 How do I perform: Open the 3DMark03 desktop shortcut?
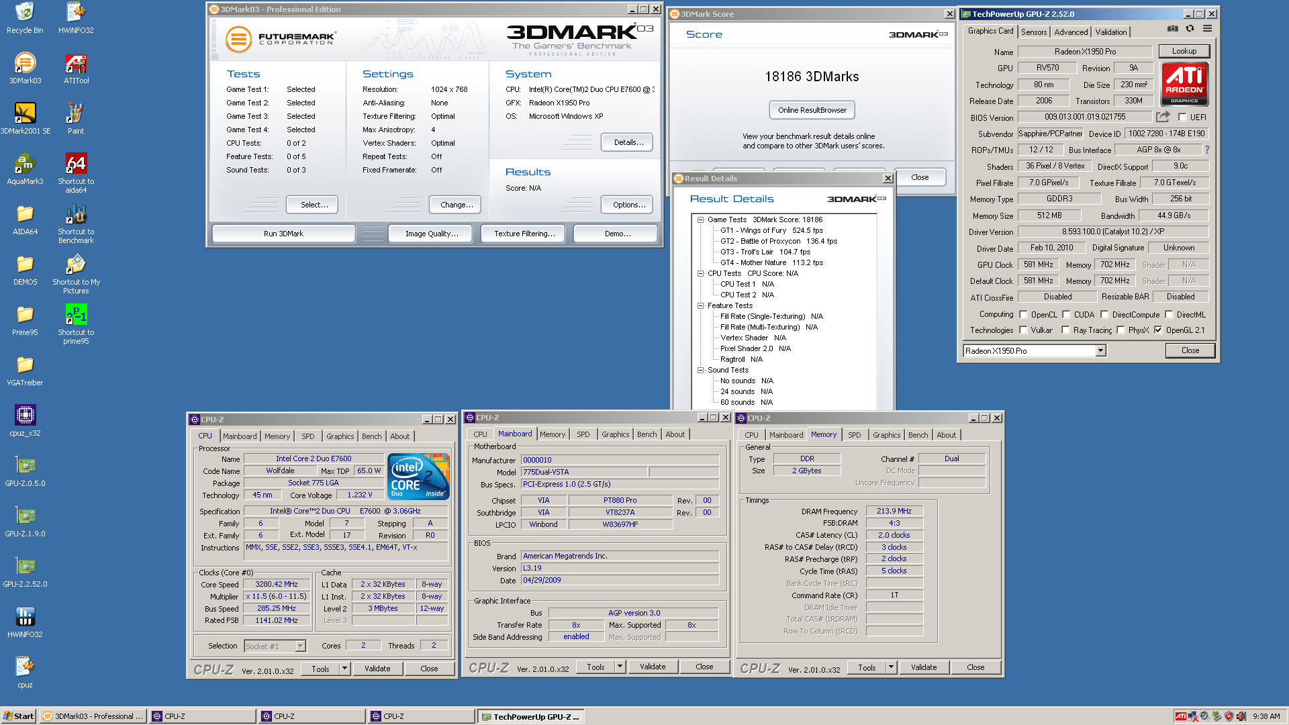(x=25, y=68)
